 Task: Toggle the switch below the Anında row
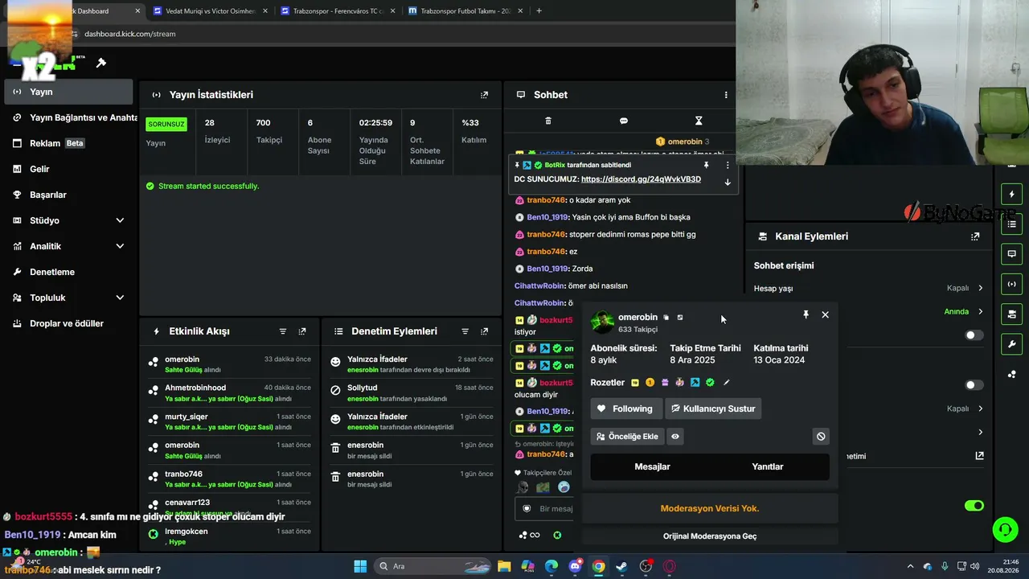[x=974, y=335]
